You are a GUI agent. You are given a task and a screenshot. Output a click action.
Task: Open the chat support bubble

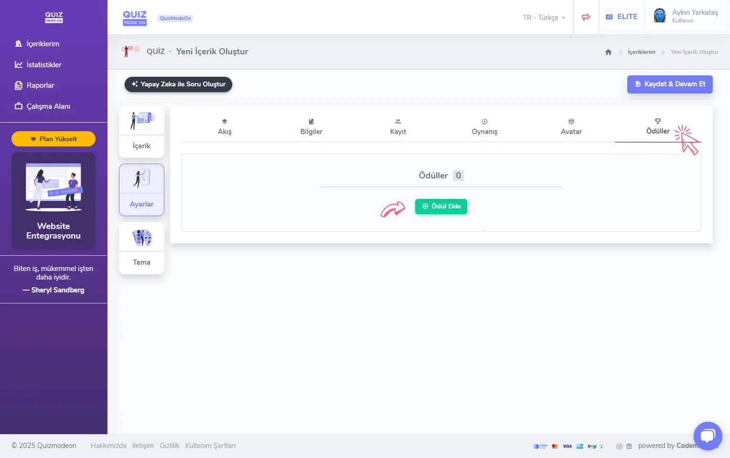[x=708, y=436]
